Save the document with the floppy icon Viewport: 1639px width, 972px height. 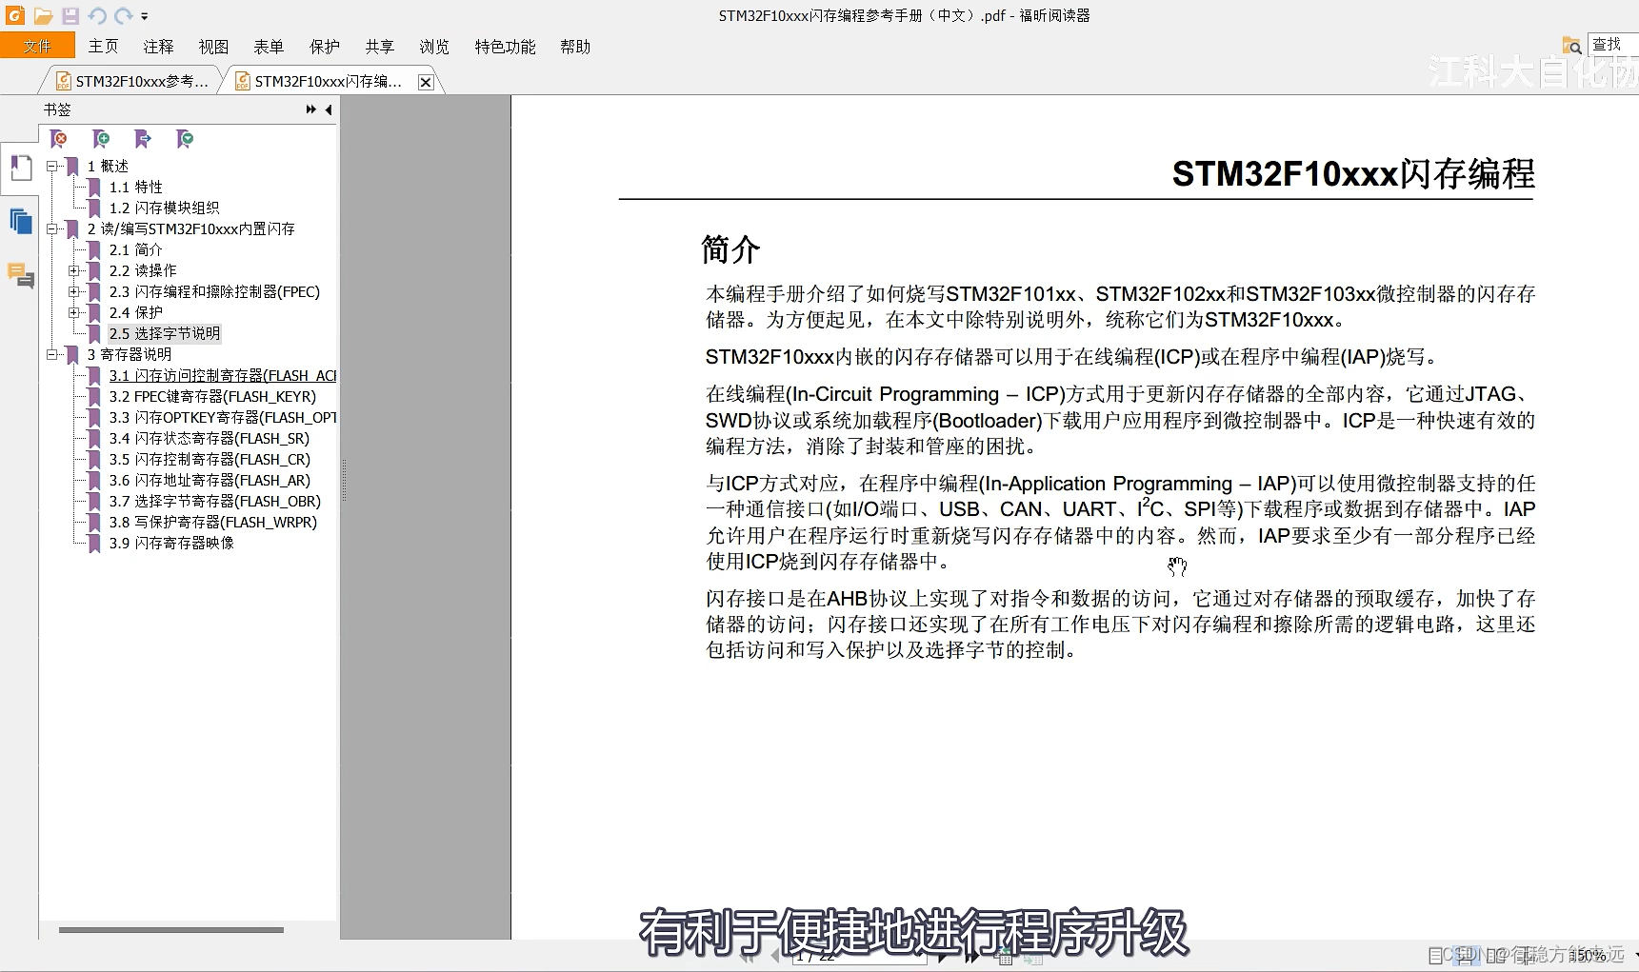[70, 16]
